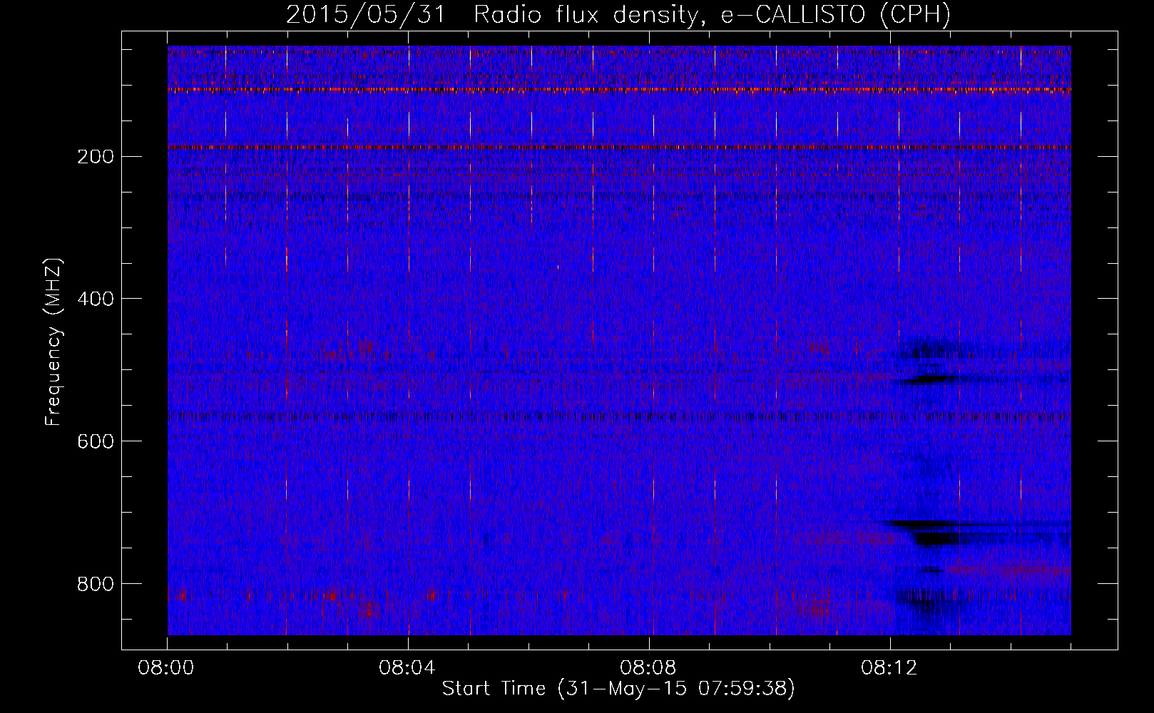Viewport: 1154px width, 713px height.
Task: Click the '08:08' time tick label
Action: 648,668
